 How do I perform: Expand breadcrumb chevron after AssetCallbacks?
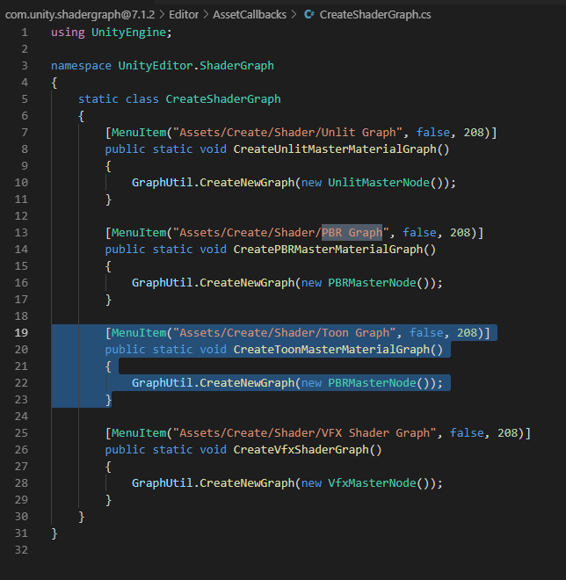294,14
